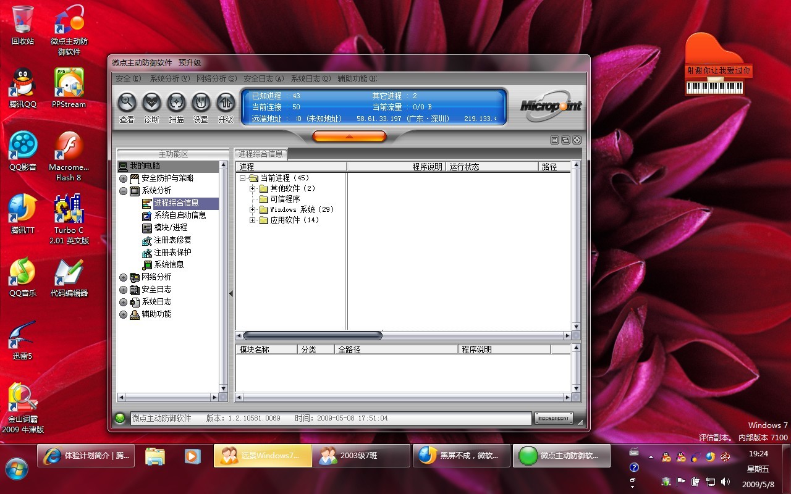Open Explorer folder icon in taskbar

155,456
